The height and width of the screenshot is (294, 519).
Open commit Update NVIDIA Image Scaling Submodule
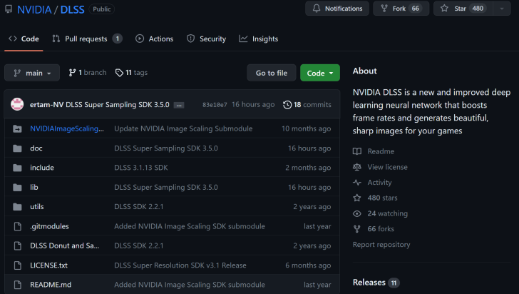click(x=183, y=128)
